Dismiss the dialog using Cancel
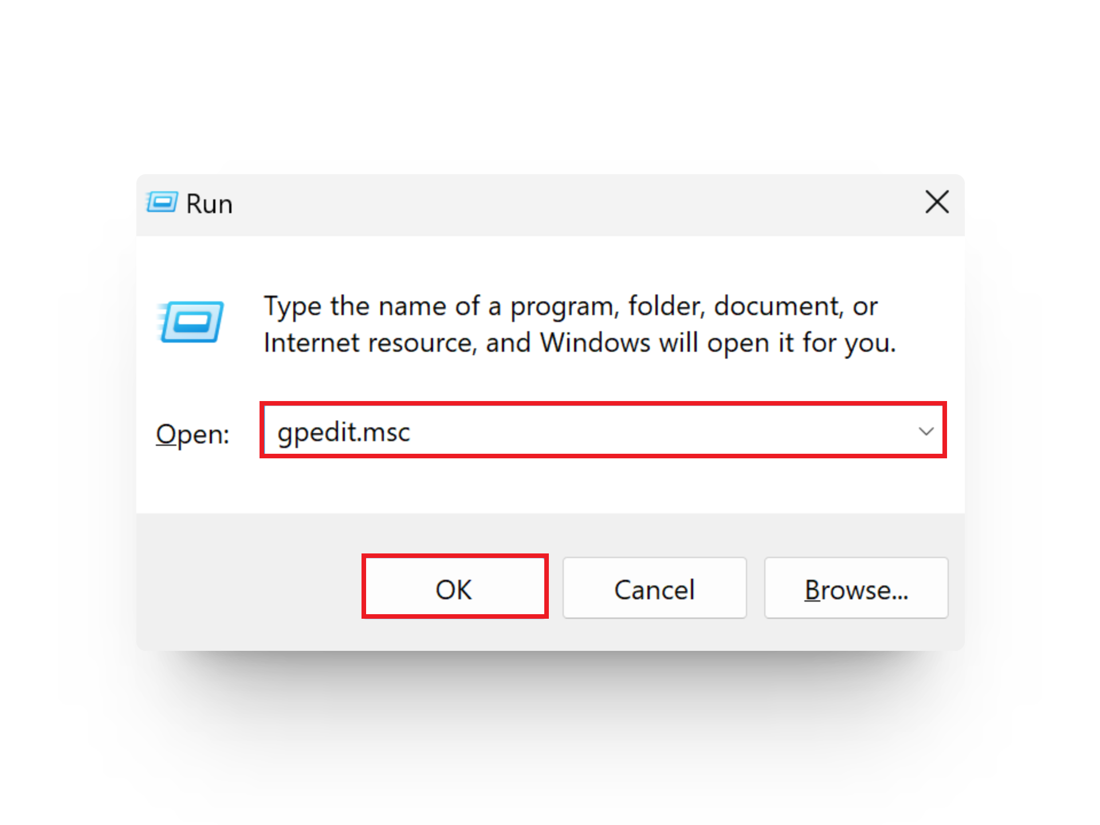The image size is (1100, 825). click(x=654, y=588)
